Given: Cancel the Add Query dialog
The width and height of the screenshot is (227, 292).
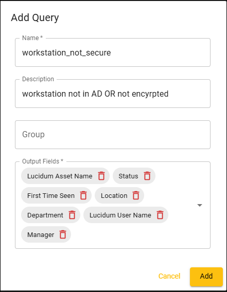Looking at the screenshot, I should (169, 276).
